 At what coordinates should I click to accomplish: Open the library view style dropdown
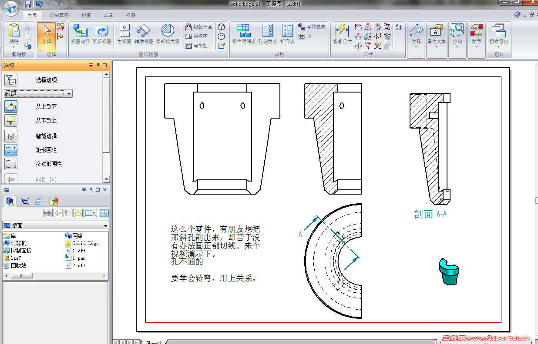tap(91, 213)
